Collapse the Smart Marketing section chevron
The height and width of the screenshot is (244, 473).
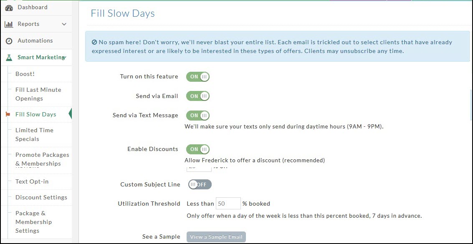click(64, 58)
